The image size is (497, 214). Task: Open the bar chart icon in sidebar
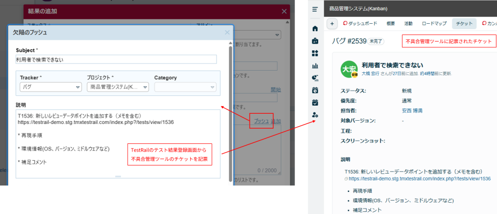click(315, 66)
